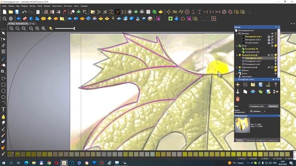Click the Применить button

coord(273,106)
